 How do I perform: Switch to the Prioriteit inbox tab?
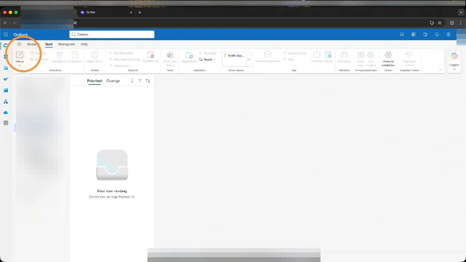click(x=95, y=81)
